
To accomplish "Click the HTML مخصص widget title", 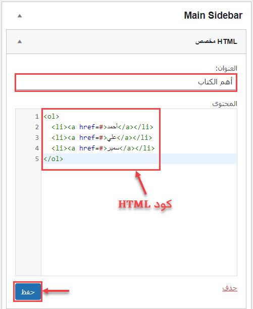I will (x=216, y=41).
